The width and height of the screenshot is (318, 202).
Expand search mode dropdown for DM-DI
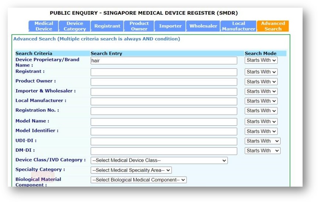tap(263, 151)
